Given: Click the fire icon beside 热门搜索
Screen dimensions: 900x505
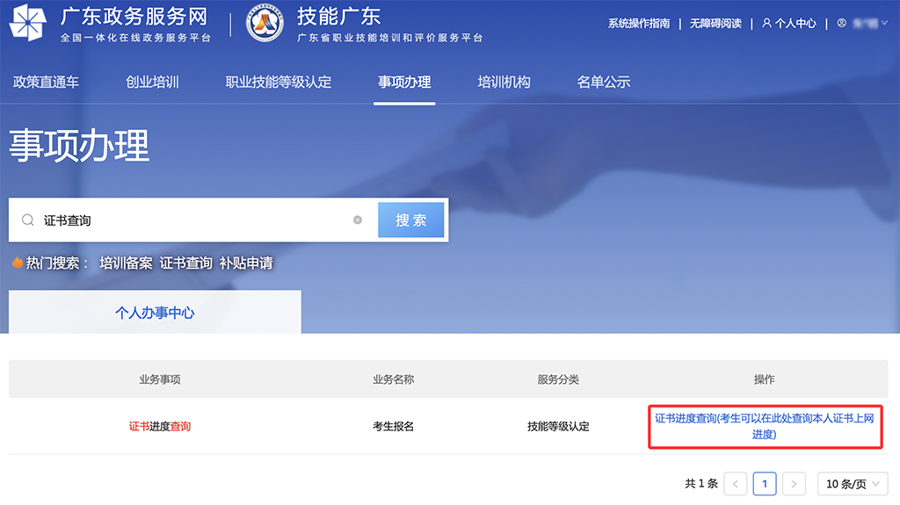Looking at the screenshot, I should (17, 263).
